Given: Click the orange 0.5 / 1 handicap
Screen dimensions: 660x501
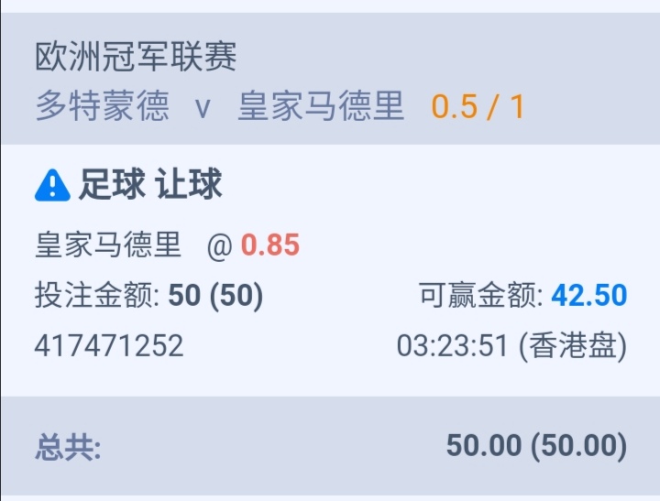Looking at the screenshot, I should click(x=478, y=107).
